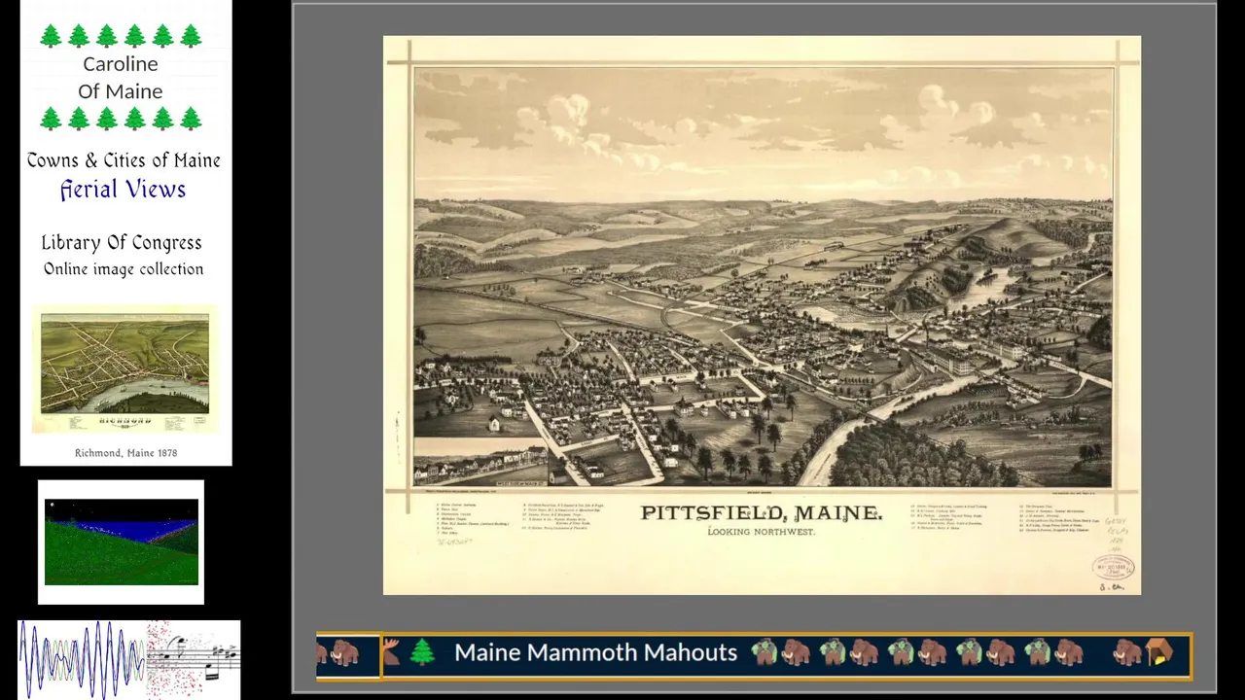This screenshot has height=700, width=1245.
Task: Click the 'Caroline' heading text
Action: coord(121,64)
